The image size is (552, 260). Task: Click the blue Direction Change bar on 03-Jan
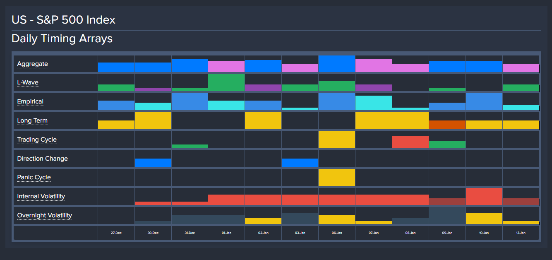pos(300,163)
